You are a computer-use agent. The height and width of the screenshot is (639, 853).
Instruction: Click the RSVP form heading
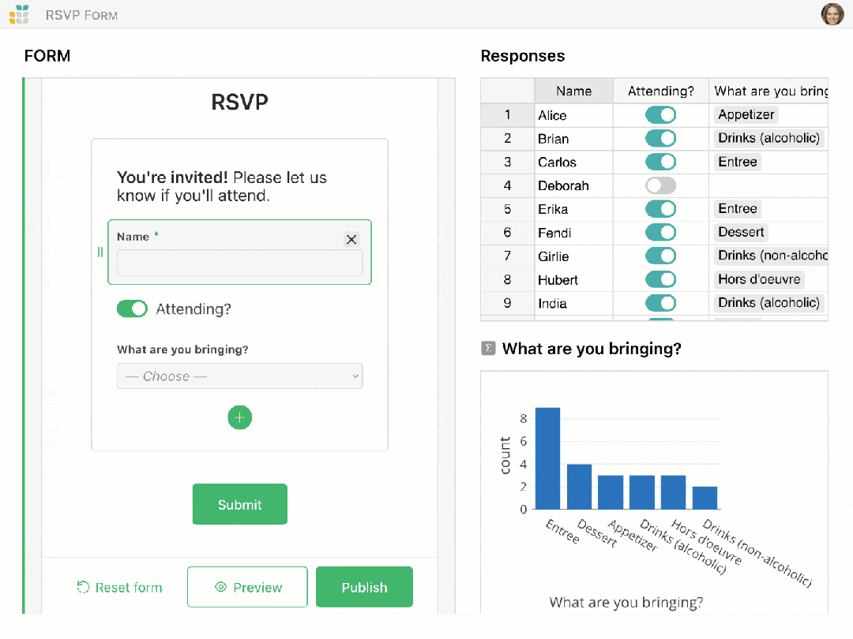pyautogui.click(x=240, y=102)
